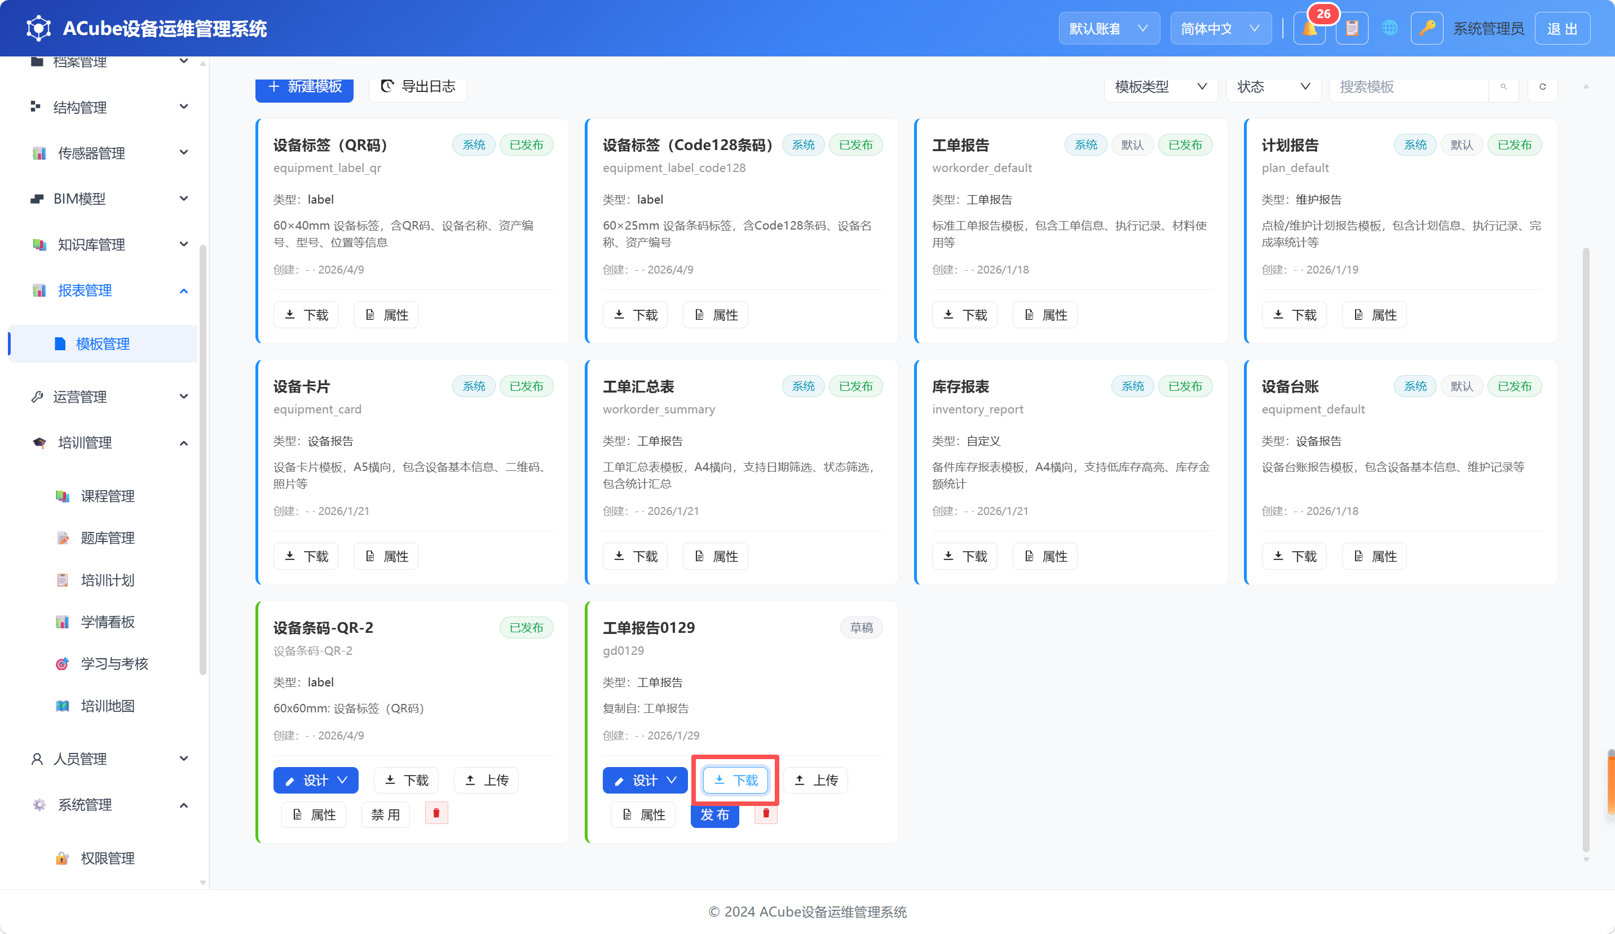Delete the 设备条码-QR-2 template via red trash icon
Image resolution: width=1615 pixels, height=934 pixels.
coord(436,813)
